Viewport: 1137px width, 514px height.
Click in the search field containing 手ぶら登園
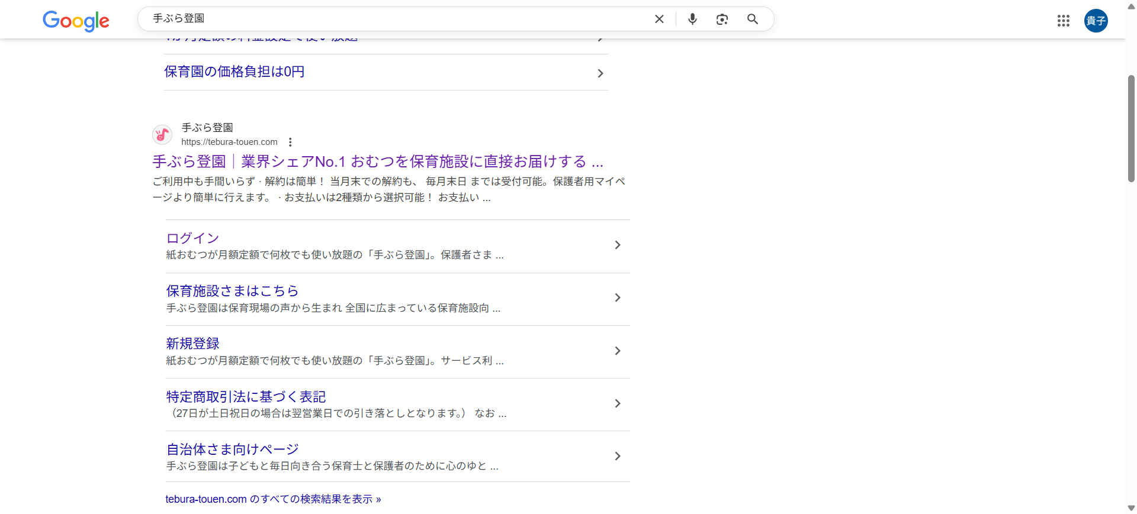click(397, 19)
